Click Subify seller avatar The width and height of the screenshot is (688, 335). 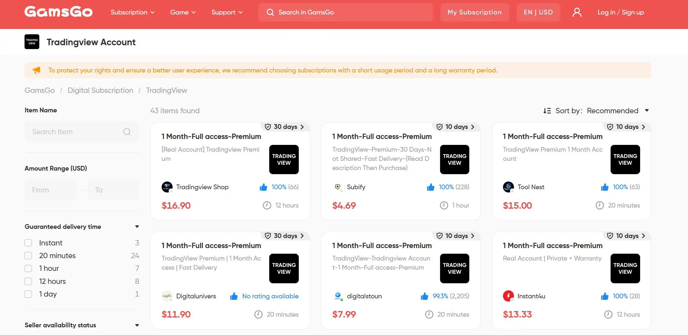tap(337, 187)
